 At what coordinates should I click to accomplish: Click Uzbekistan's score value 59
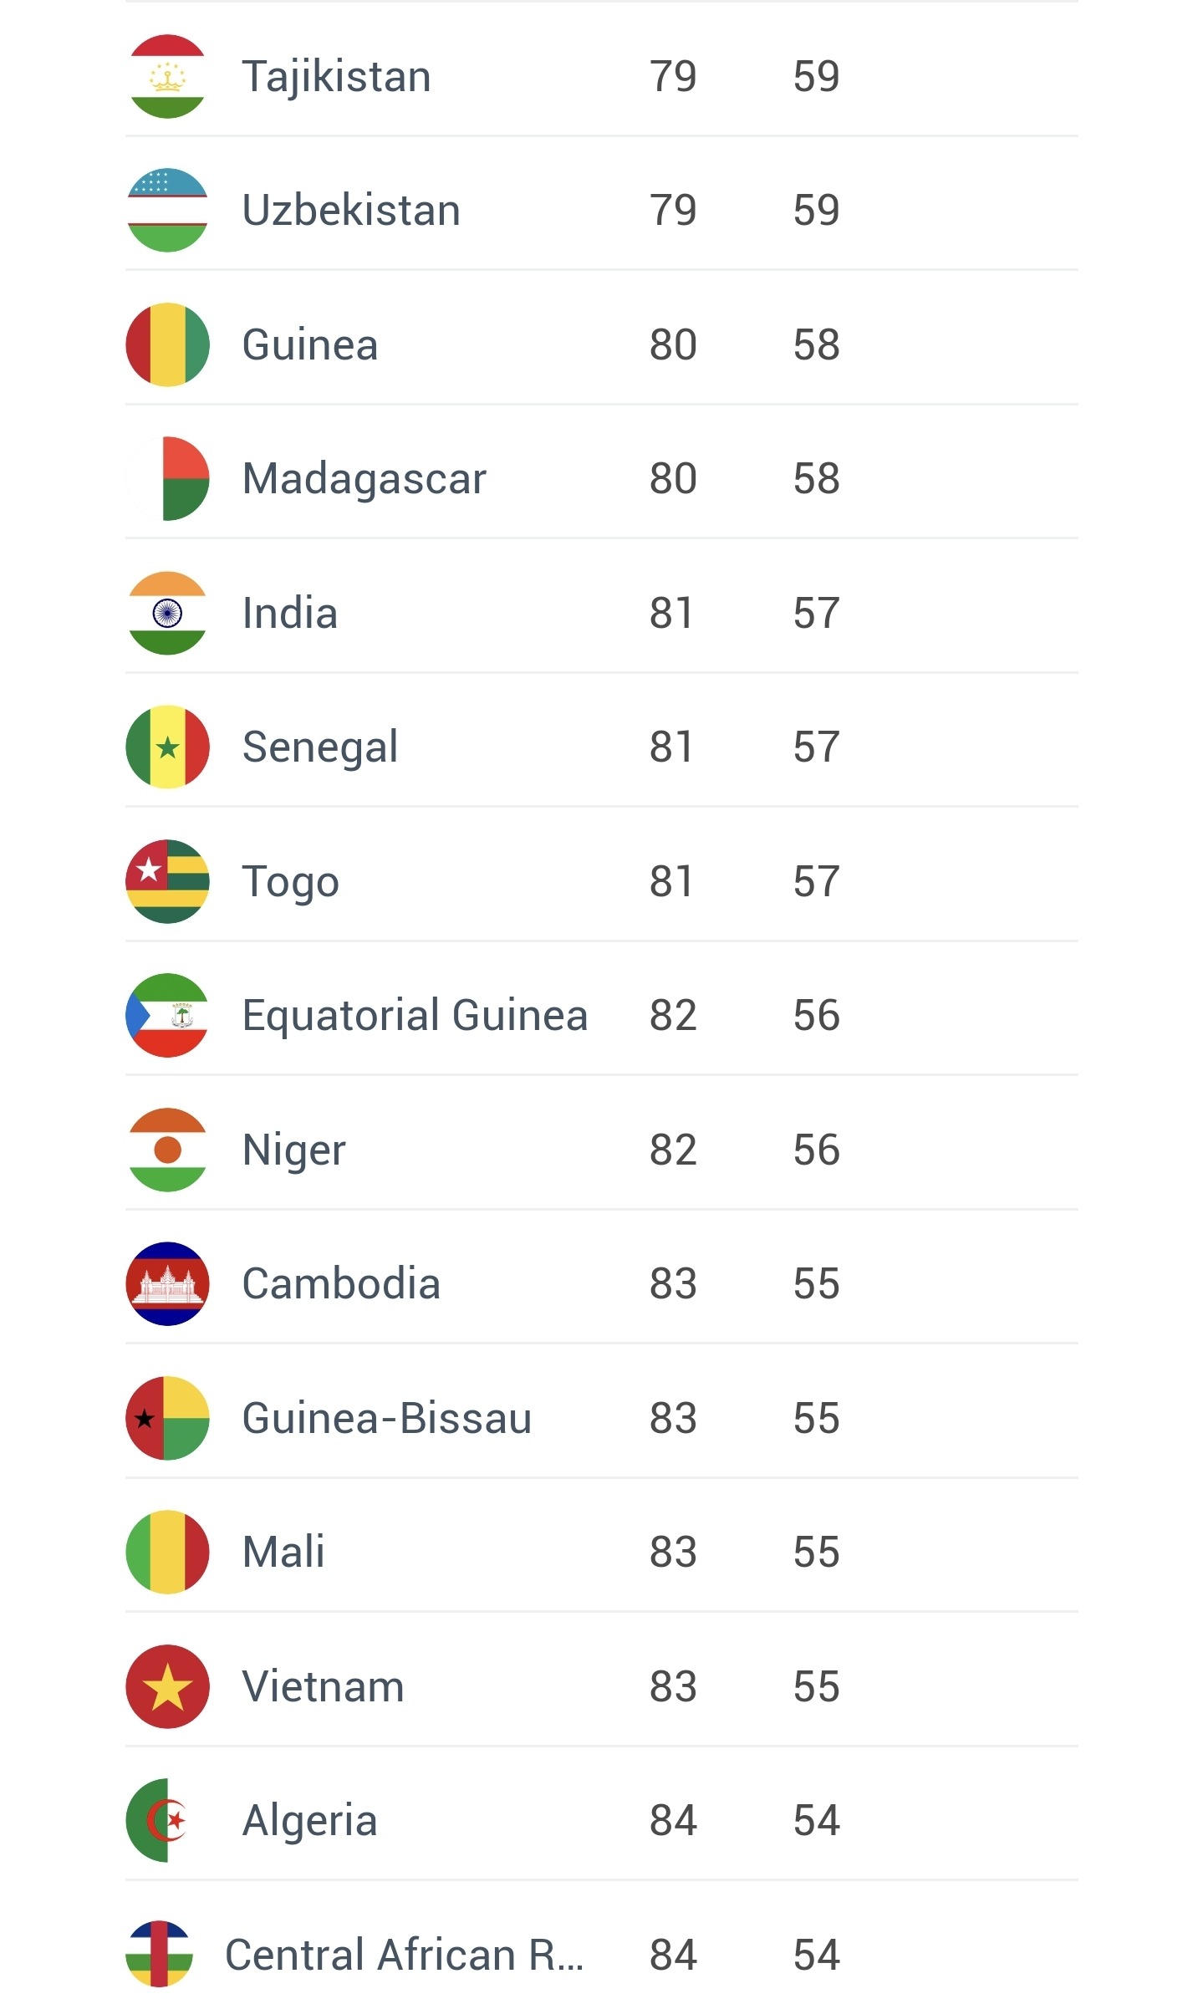pos(816,210)
